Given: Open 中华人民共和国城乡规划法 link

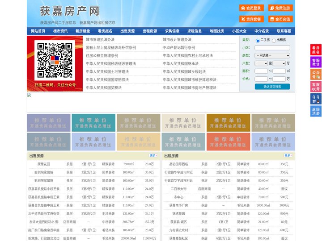Looking at the screenshot, I should point(184,71).
